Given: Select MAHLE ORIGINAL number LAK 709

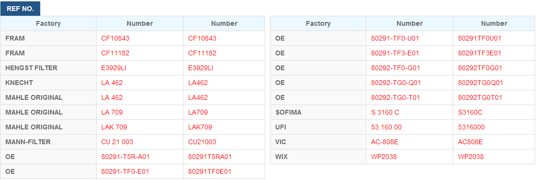Looking at the screenshot, I should pyautogui.click(x=114, y=127).
